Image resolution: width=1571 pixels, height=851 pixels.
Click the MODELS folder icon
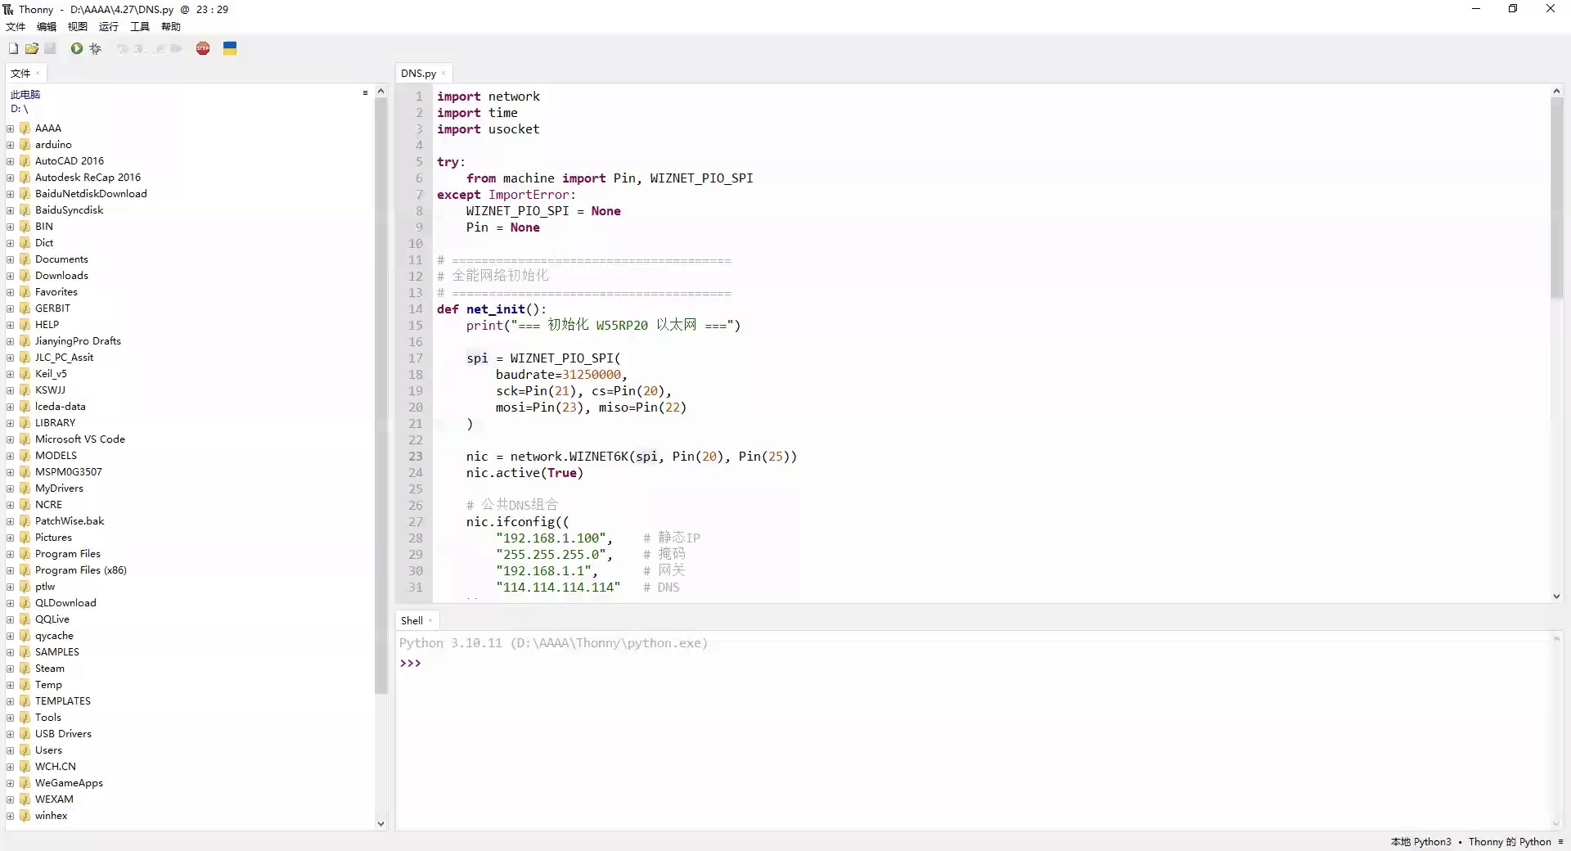[x=25, y=456]
